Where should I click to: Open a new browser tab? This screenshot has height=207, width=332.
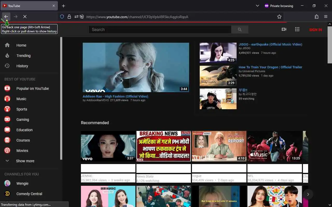click(64, 6)
